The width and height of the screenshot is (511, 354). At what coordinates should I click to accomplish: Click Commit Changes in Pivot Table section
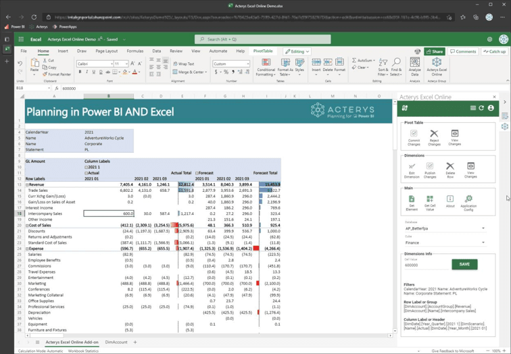pyautogui.click(x=414, y=137)
